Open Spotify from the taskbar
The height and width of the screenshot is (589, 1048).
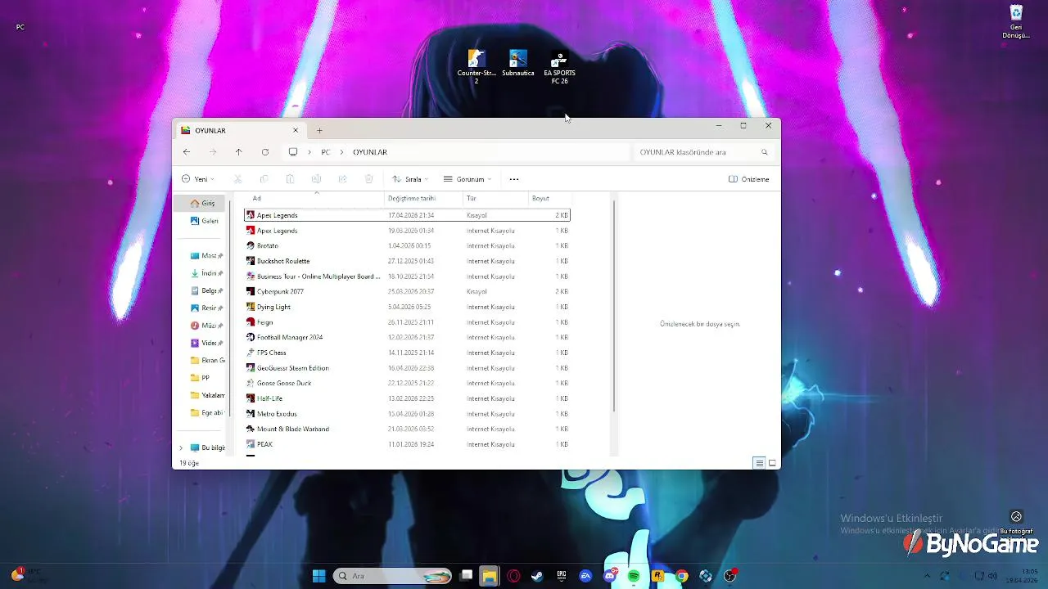click(x=634, y=576)
